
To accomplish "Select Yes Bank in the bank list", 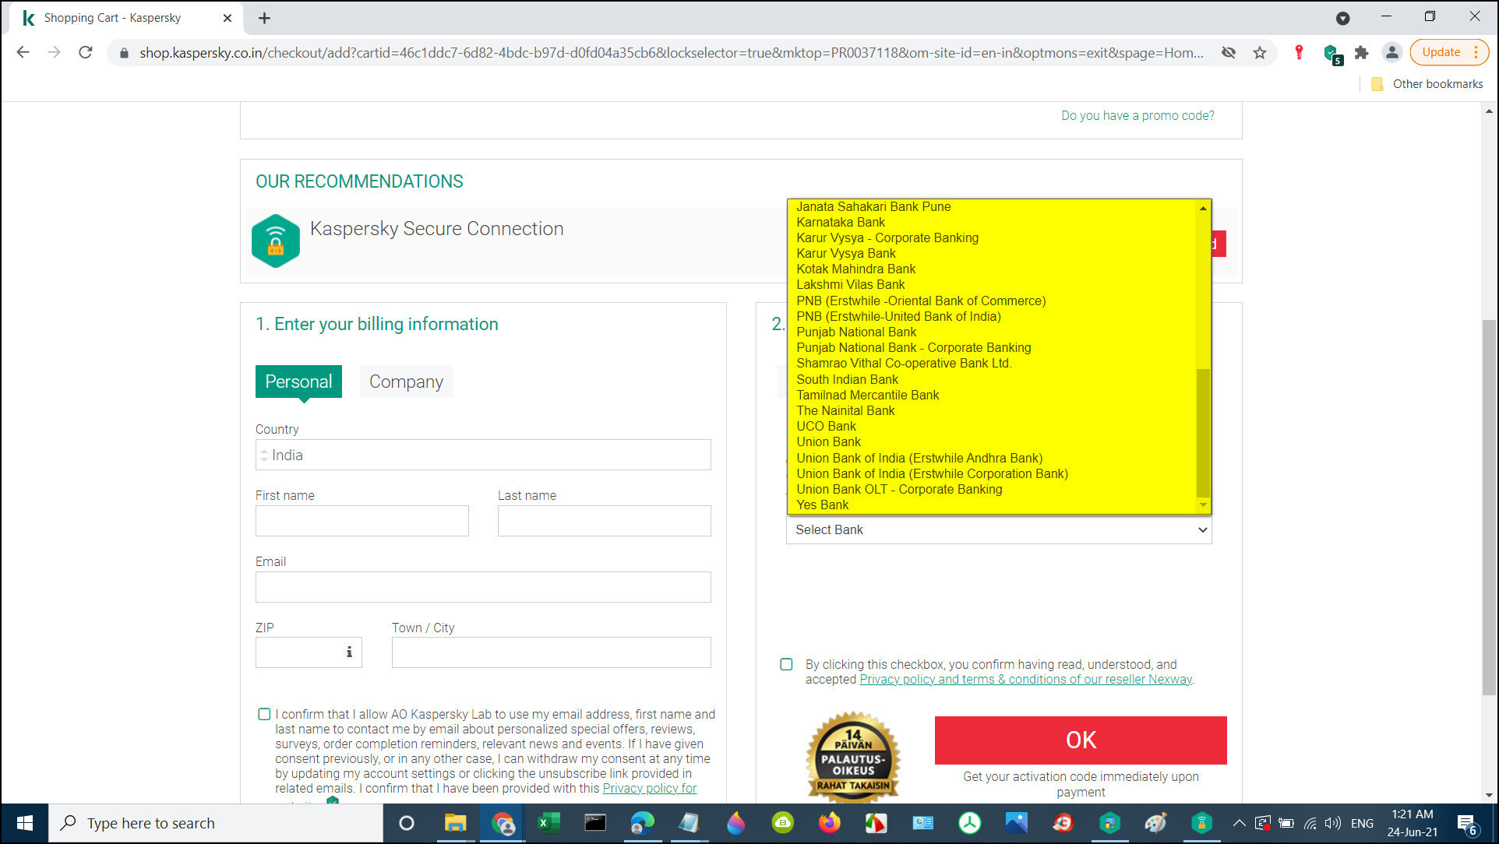I will [822, 505].
